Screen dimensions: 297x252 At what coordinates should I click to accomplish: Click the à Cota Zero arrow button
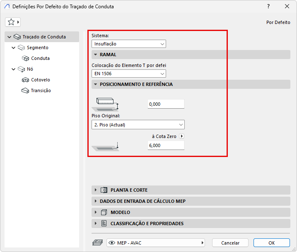[181, 136]
